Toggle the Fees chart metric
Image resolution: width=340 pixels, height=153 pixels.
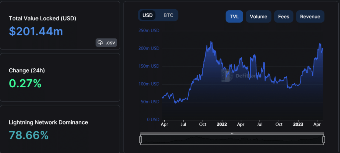pyautogui.click(x=284, y=17)
